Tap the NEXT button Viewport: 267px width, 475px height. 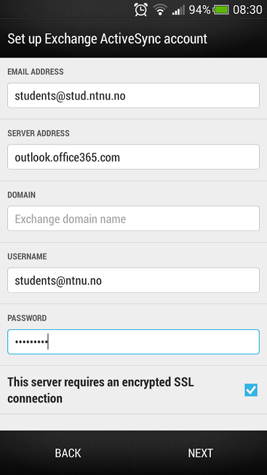[x=200, y=453]
